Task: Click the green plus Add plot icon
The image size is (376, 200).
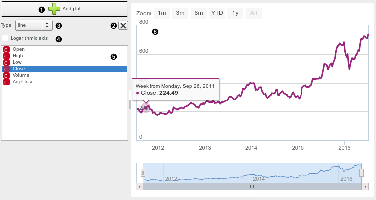Action: [x=54, y=9]
